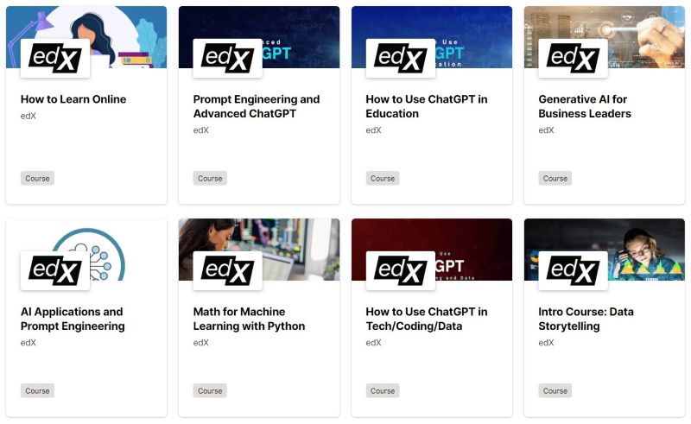Open Prompt Engineering and Advanced ChatGPT title

257,106
